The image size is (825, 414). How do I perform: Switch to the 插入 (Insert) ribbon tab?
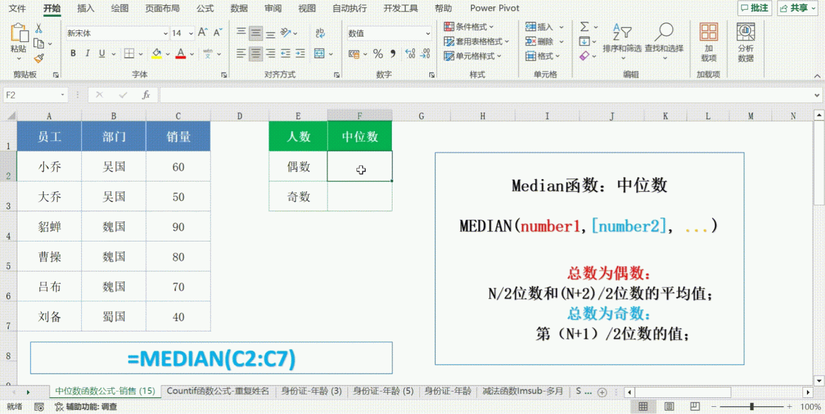tap(86, 8)
